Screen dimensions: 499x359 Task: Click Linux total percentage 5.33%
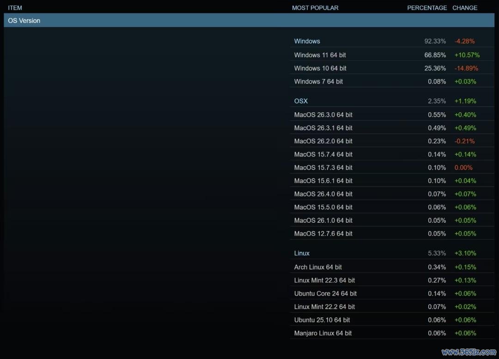[x=437, y=253]
